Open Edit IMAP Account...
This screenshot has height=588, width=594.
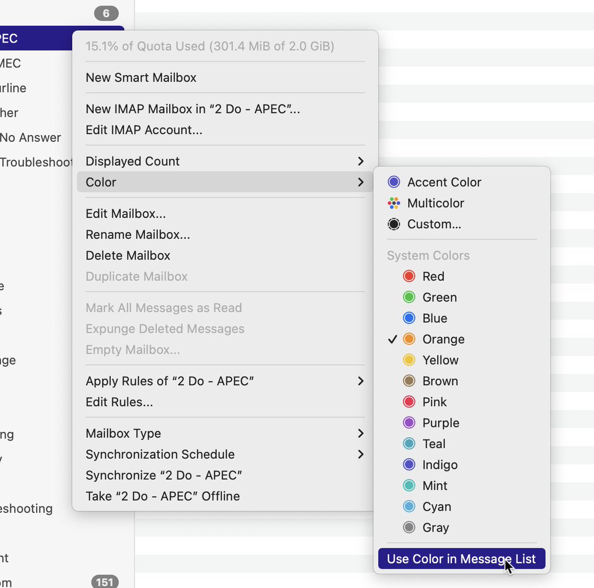tap(225, 130)
